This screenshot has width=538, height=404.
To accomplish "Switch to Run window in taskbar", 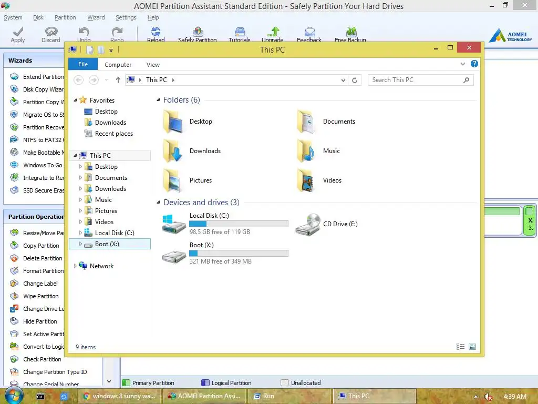I will click(289, 396).
